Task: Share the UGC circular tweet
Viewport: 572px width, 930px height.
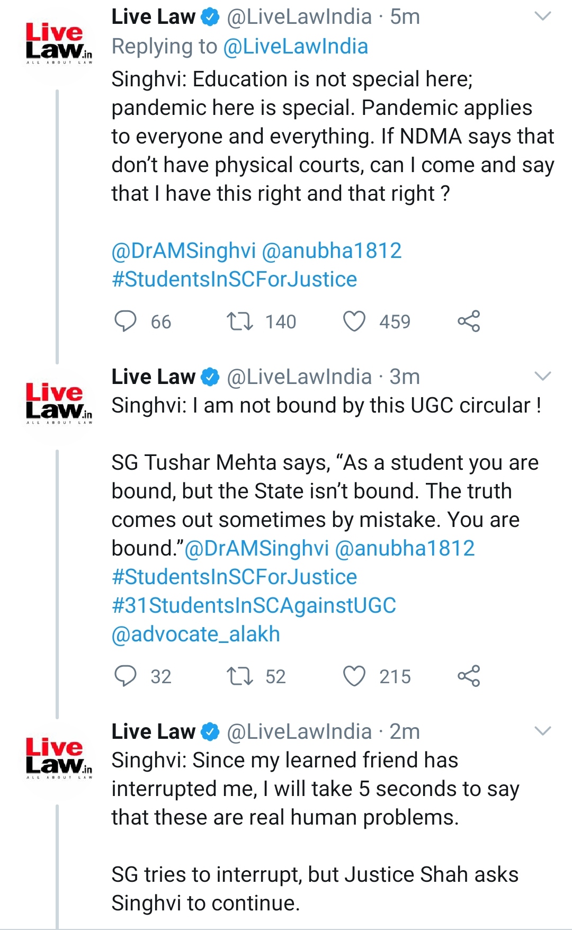Action: coord(469,676)
